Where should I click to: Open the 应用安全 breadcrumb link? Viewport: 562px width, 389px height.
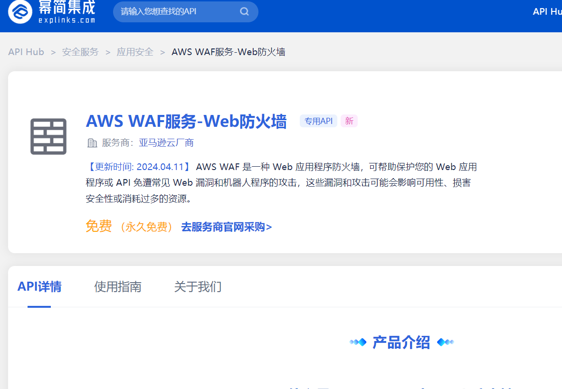click(x=135, y=52)
